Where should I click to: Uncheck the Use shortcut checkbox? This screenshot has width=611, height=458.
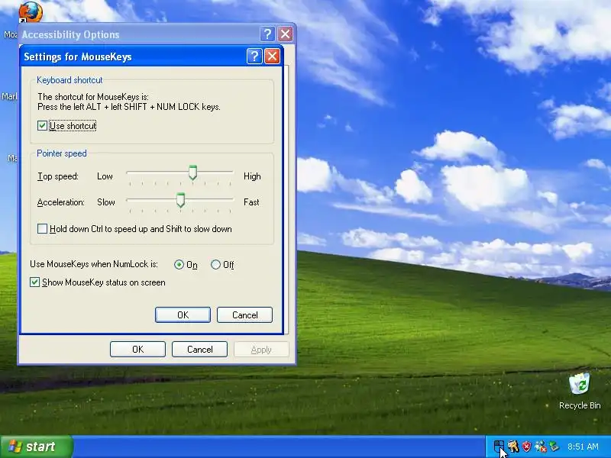coord(43,126)
